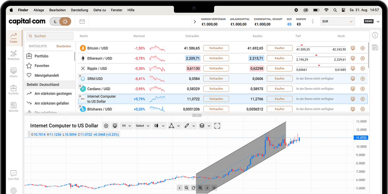Open the 1H timeframe dropdown

(x=126, y=126)
